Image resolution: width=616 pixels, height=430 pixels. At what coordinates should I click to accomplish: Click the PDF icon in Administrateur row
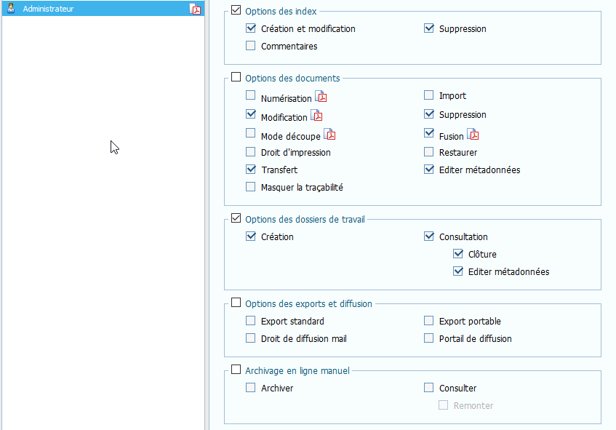tap(195, 9)
